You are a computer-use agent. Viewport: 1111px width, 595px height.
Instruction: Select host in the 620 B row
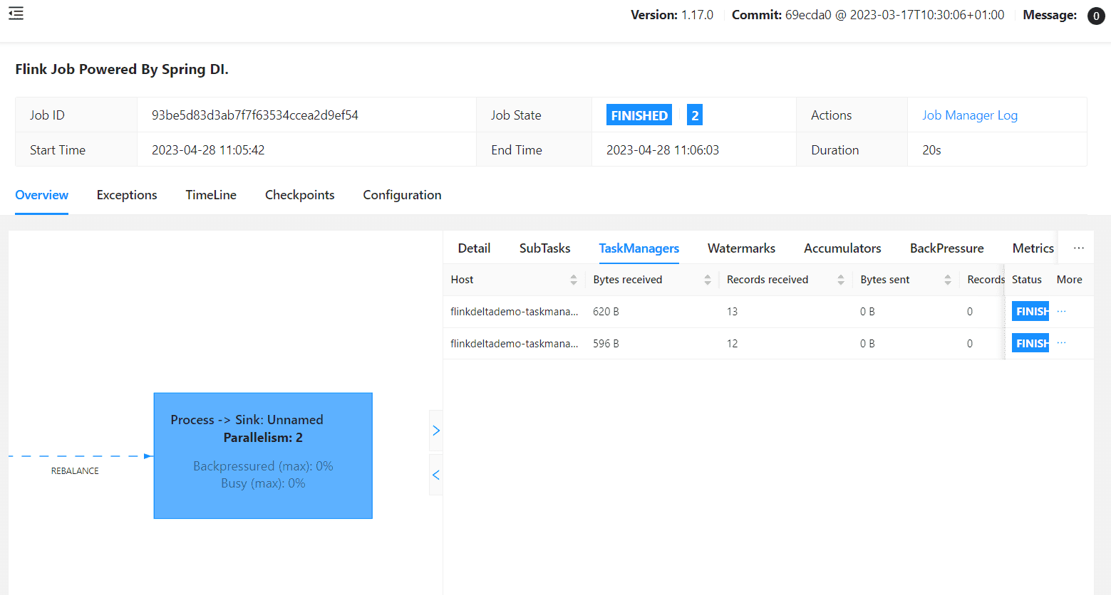515,312
